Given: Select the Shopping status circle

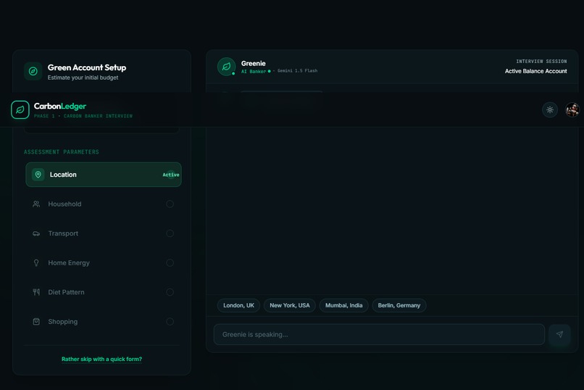Looking at the screenshot, I should [x=170, y=321].
